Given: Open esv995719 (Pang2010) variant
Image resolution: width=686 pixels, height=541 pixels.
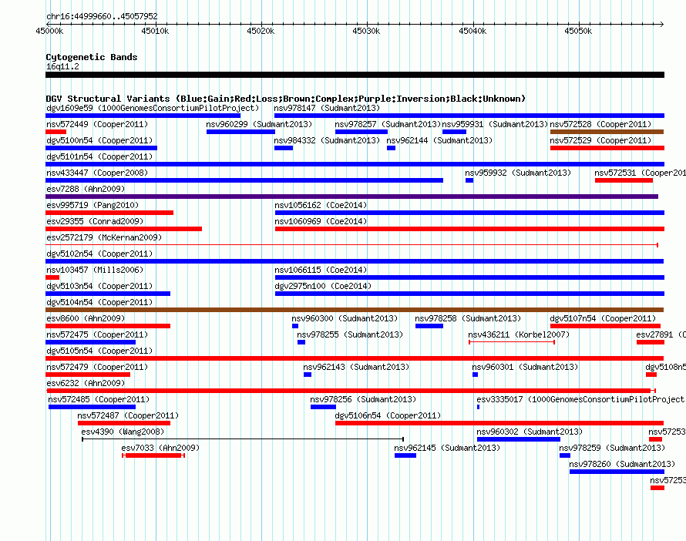Looking at the screenshot, I should point(92,205).
